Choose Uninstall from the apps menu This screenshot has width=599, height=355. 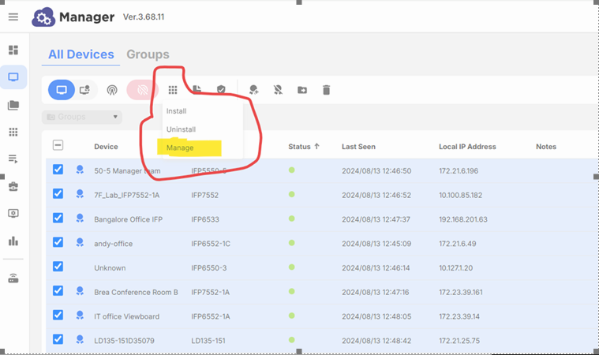pos(181,129)
